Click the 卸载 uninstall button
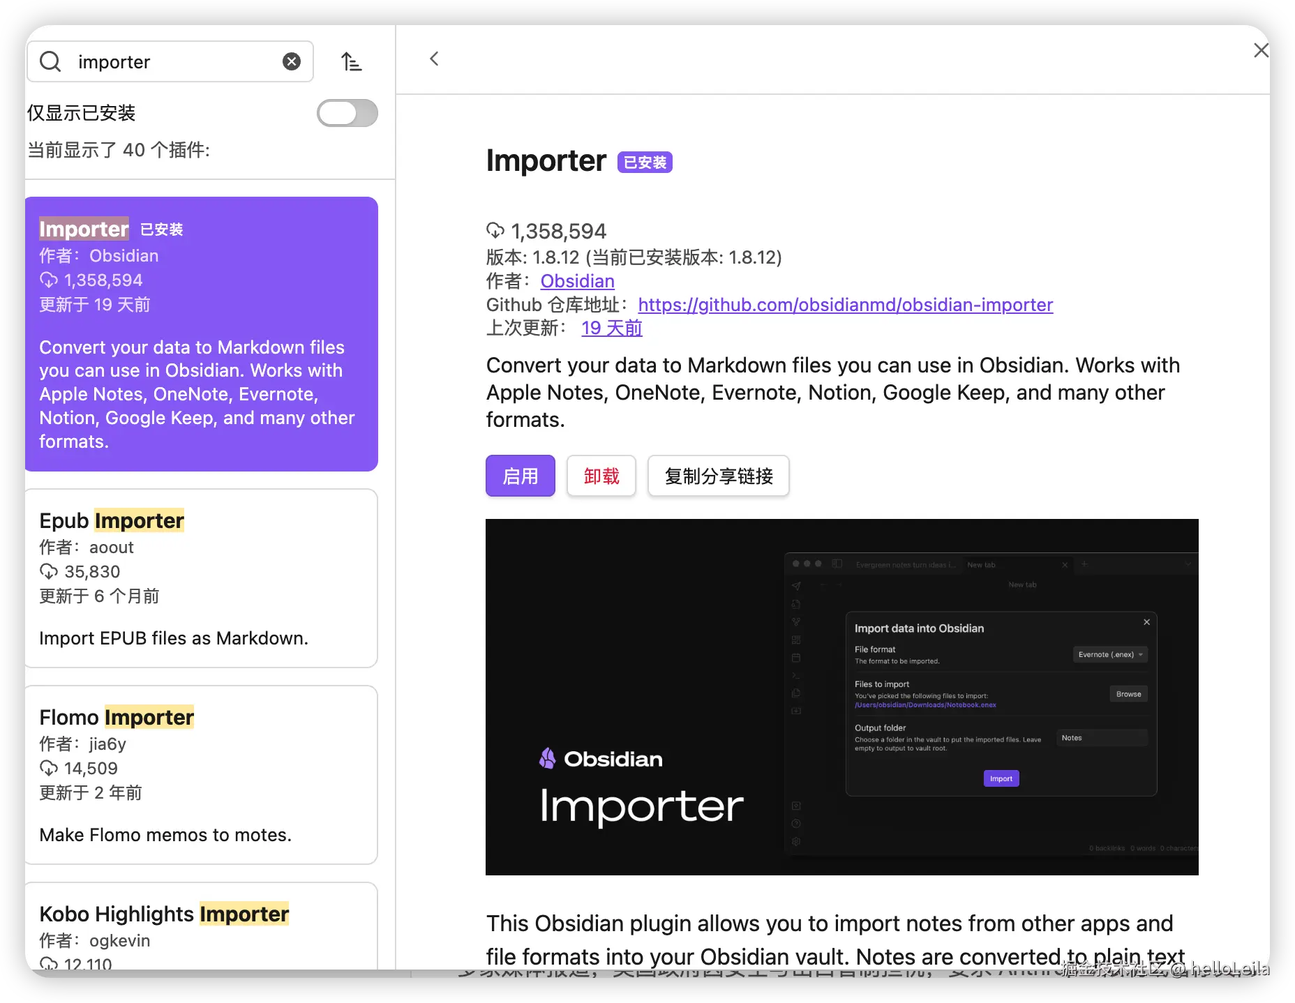Viewport: 1295px width, 1003px height. pos(601,476)
